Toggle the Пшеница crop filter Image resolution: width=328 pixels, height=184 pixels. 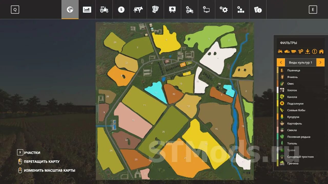(x=301, y=70)
